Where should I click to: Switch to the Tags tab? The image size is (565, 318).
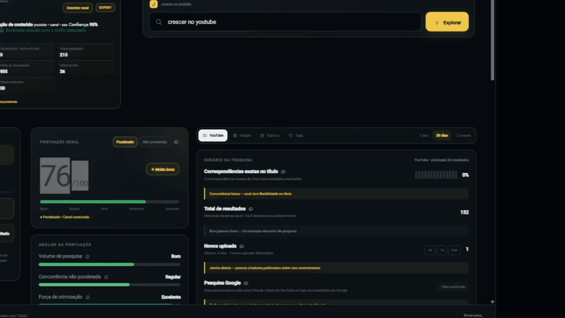pos(296,136)
